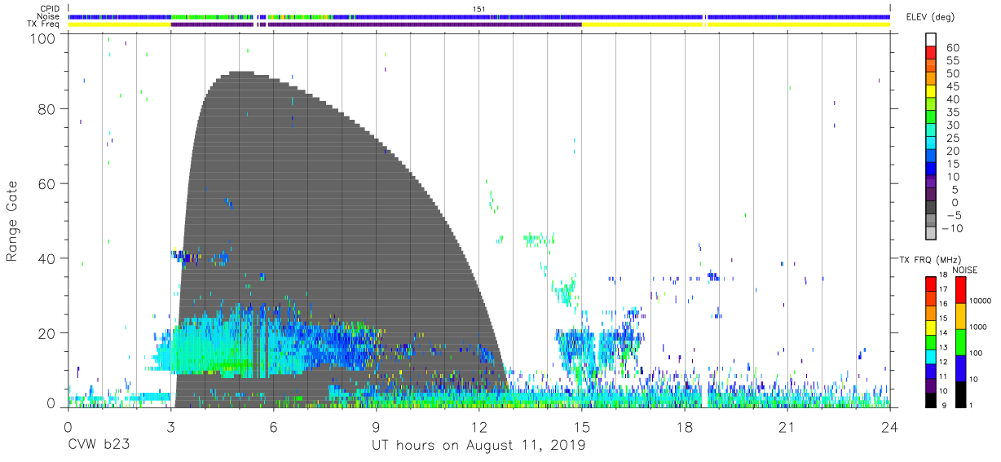
Task: Click x-axis tick label '12'
Action: click(478, 428)
